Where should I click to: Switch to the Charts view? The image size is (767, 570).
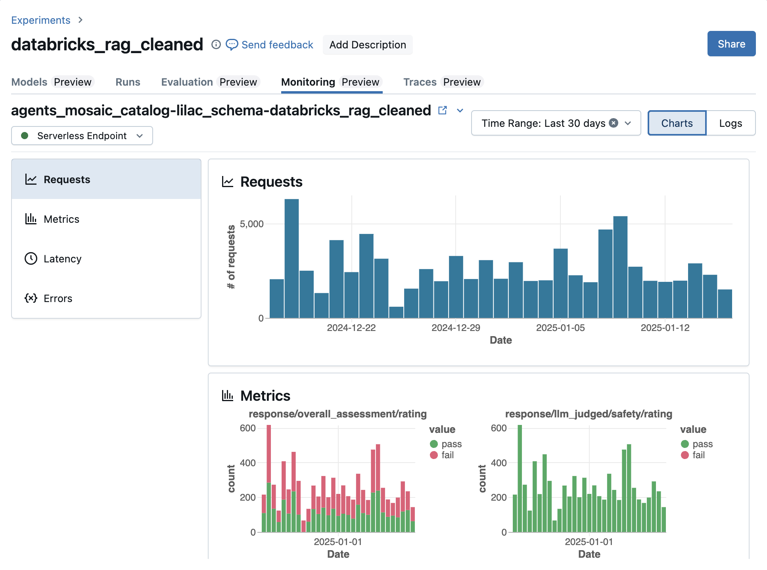(677, 123)
